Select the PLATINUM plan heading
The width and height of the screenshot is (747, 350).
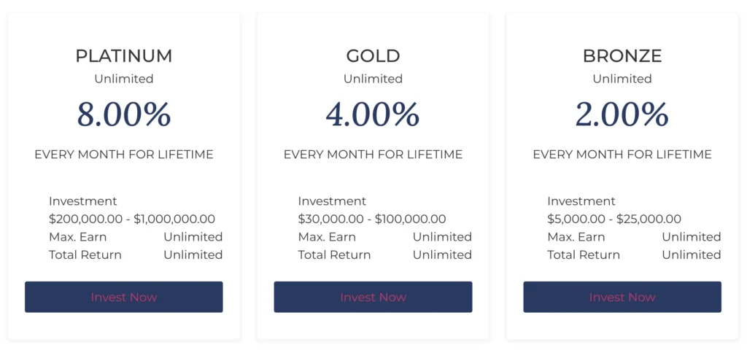coord(123,56)
